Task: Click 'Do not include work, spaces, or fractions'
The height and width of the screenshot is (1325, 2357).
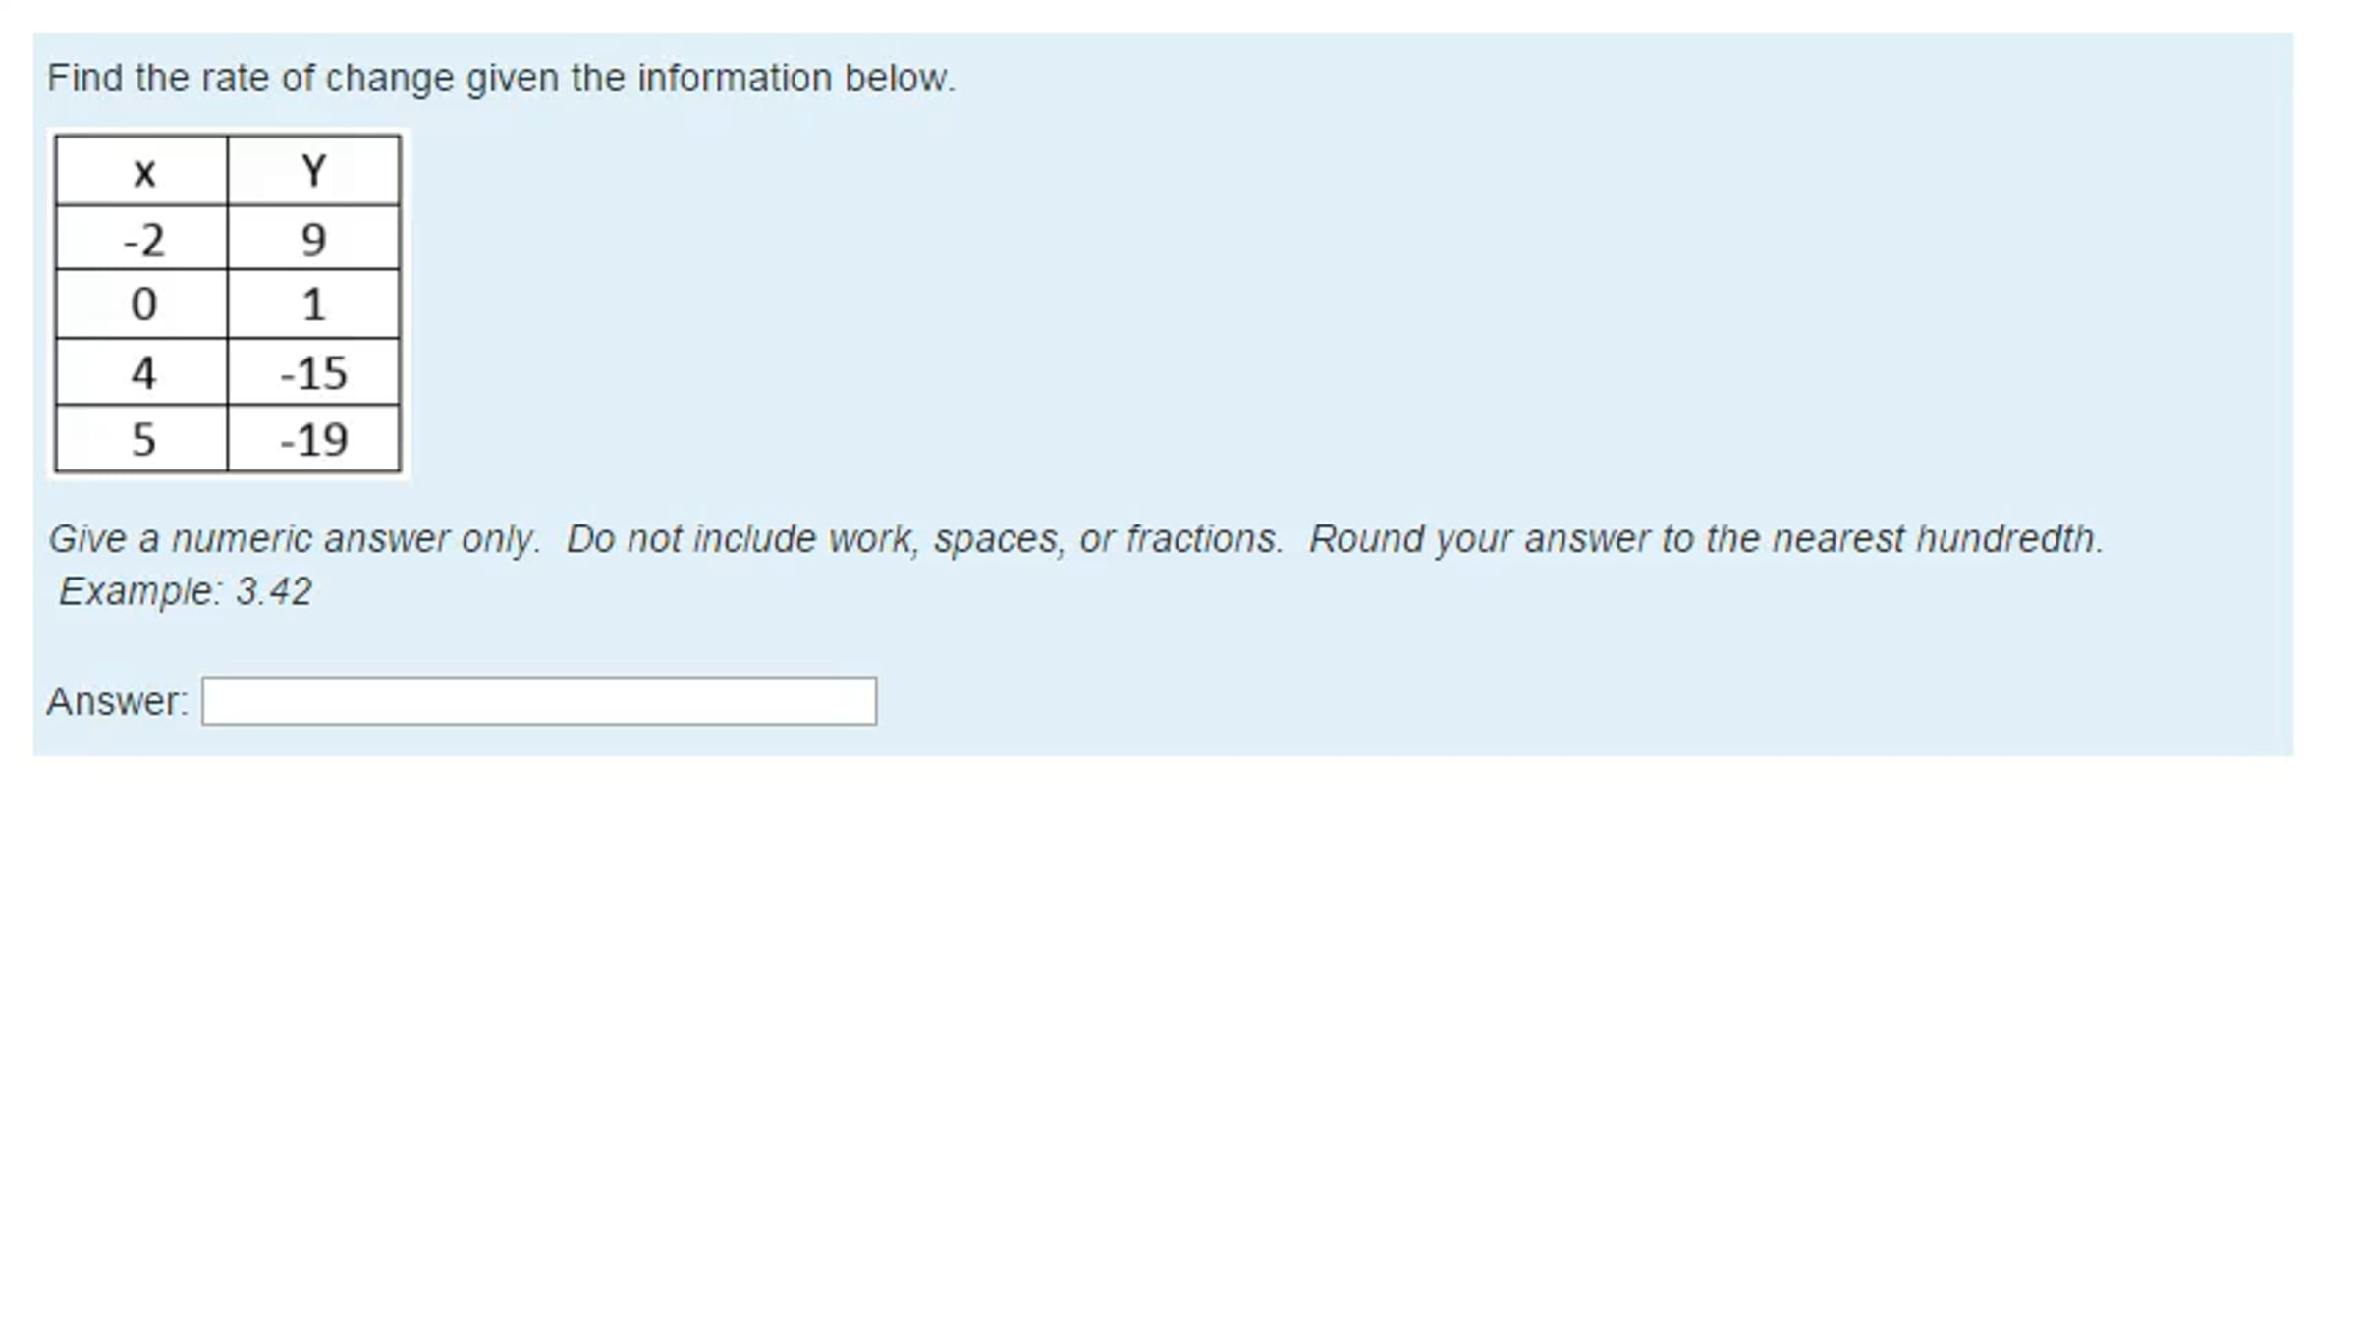Action: 924,539
